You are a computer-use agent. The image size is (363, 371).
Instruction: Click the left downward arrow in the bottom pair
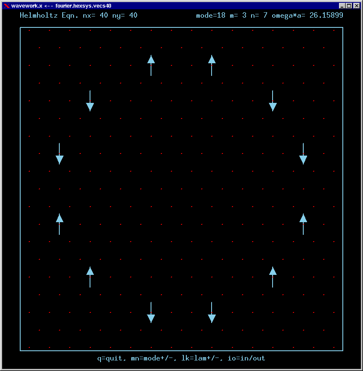pyautogui.click(x=151, y=312)
